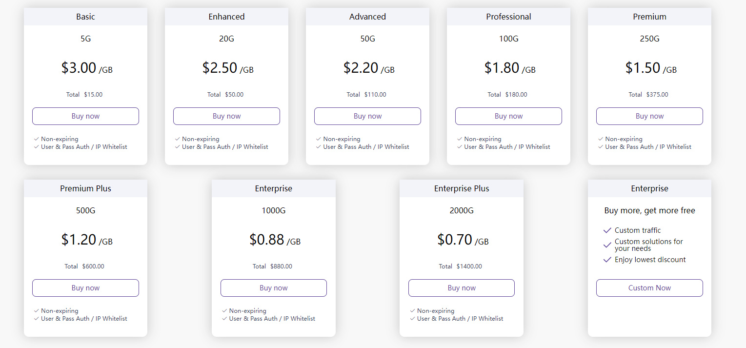Viewport: 746px width, 348px height.
Task: Click the Custom traffic checkmark icon
Action: 607,230
